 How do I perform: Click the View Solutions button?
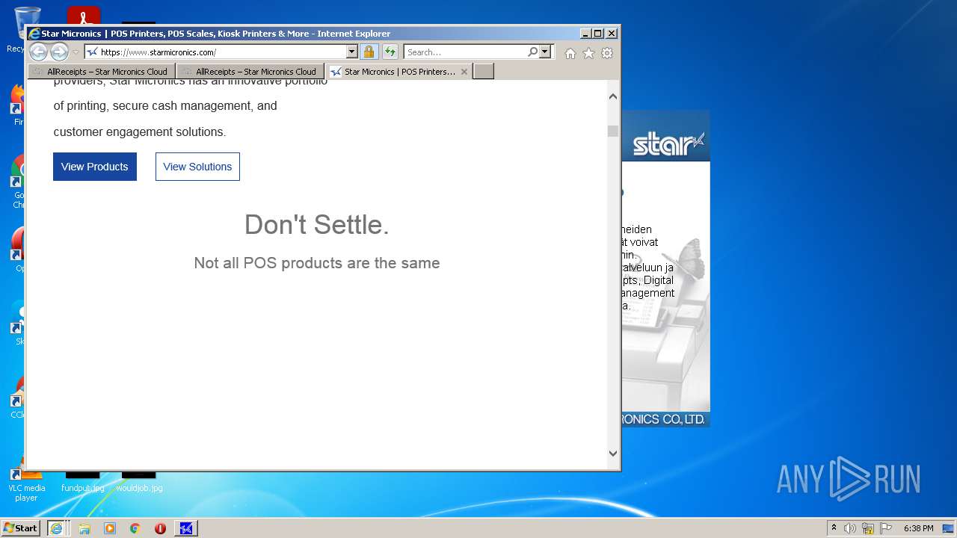197,167
